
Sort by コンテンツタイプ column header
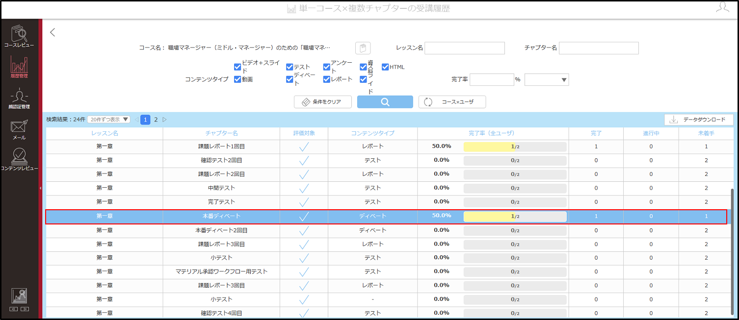[x=372, y=133]
